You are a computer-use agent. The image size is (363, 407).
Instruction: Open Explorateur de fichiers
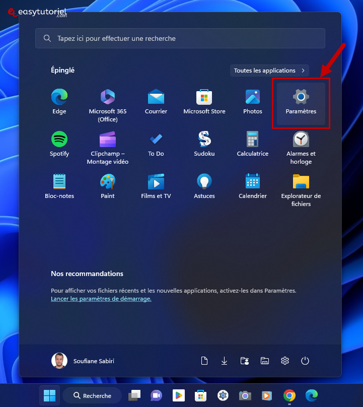tap(301, 190)
